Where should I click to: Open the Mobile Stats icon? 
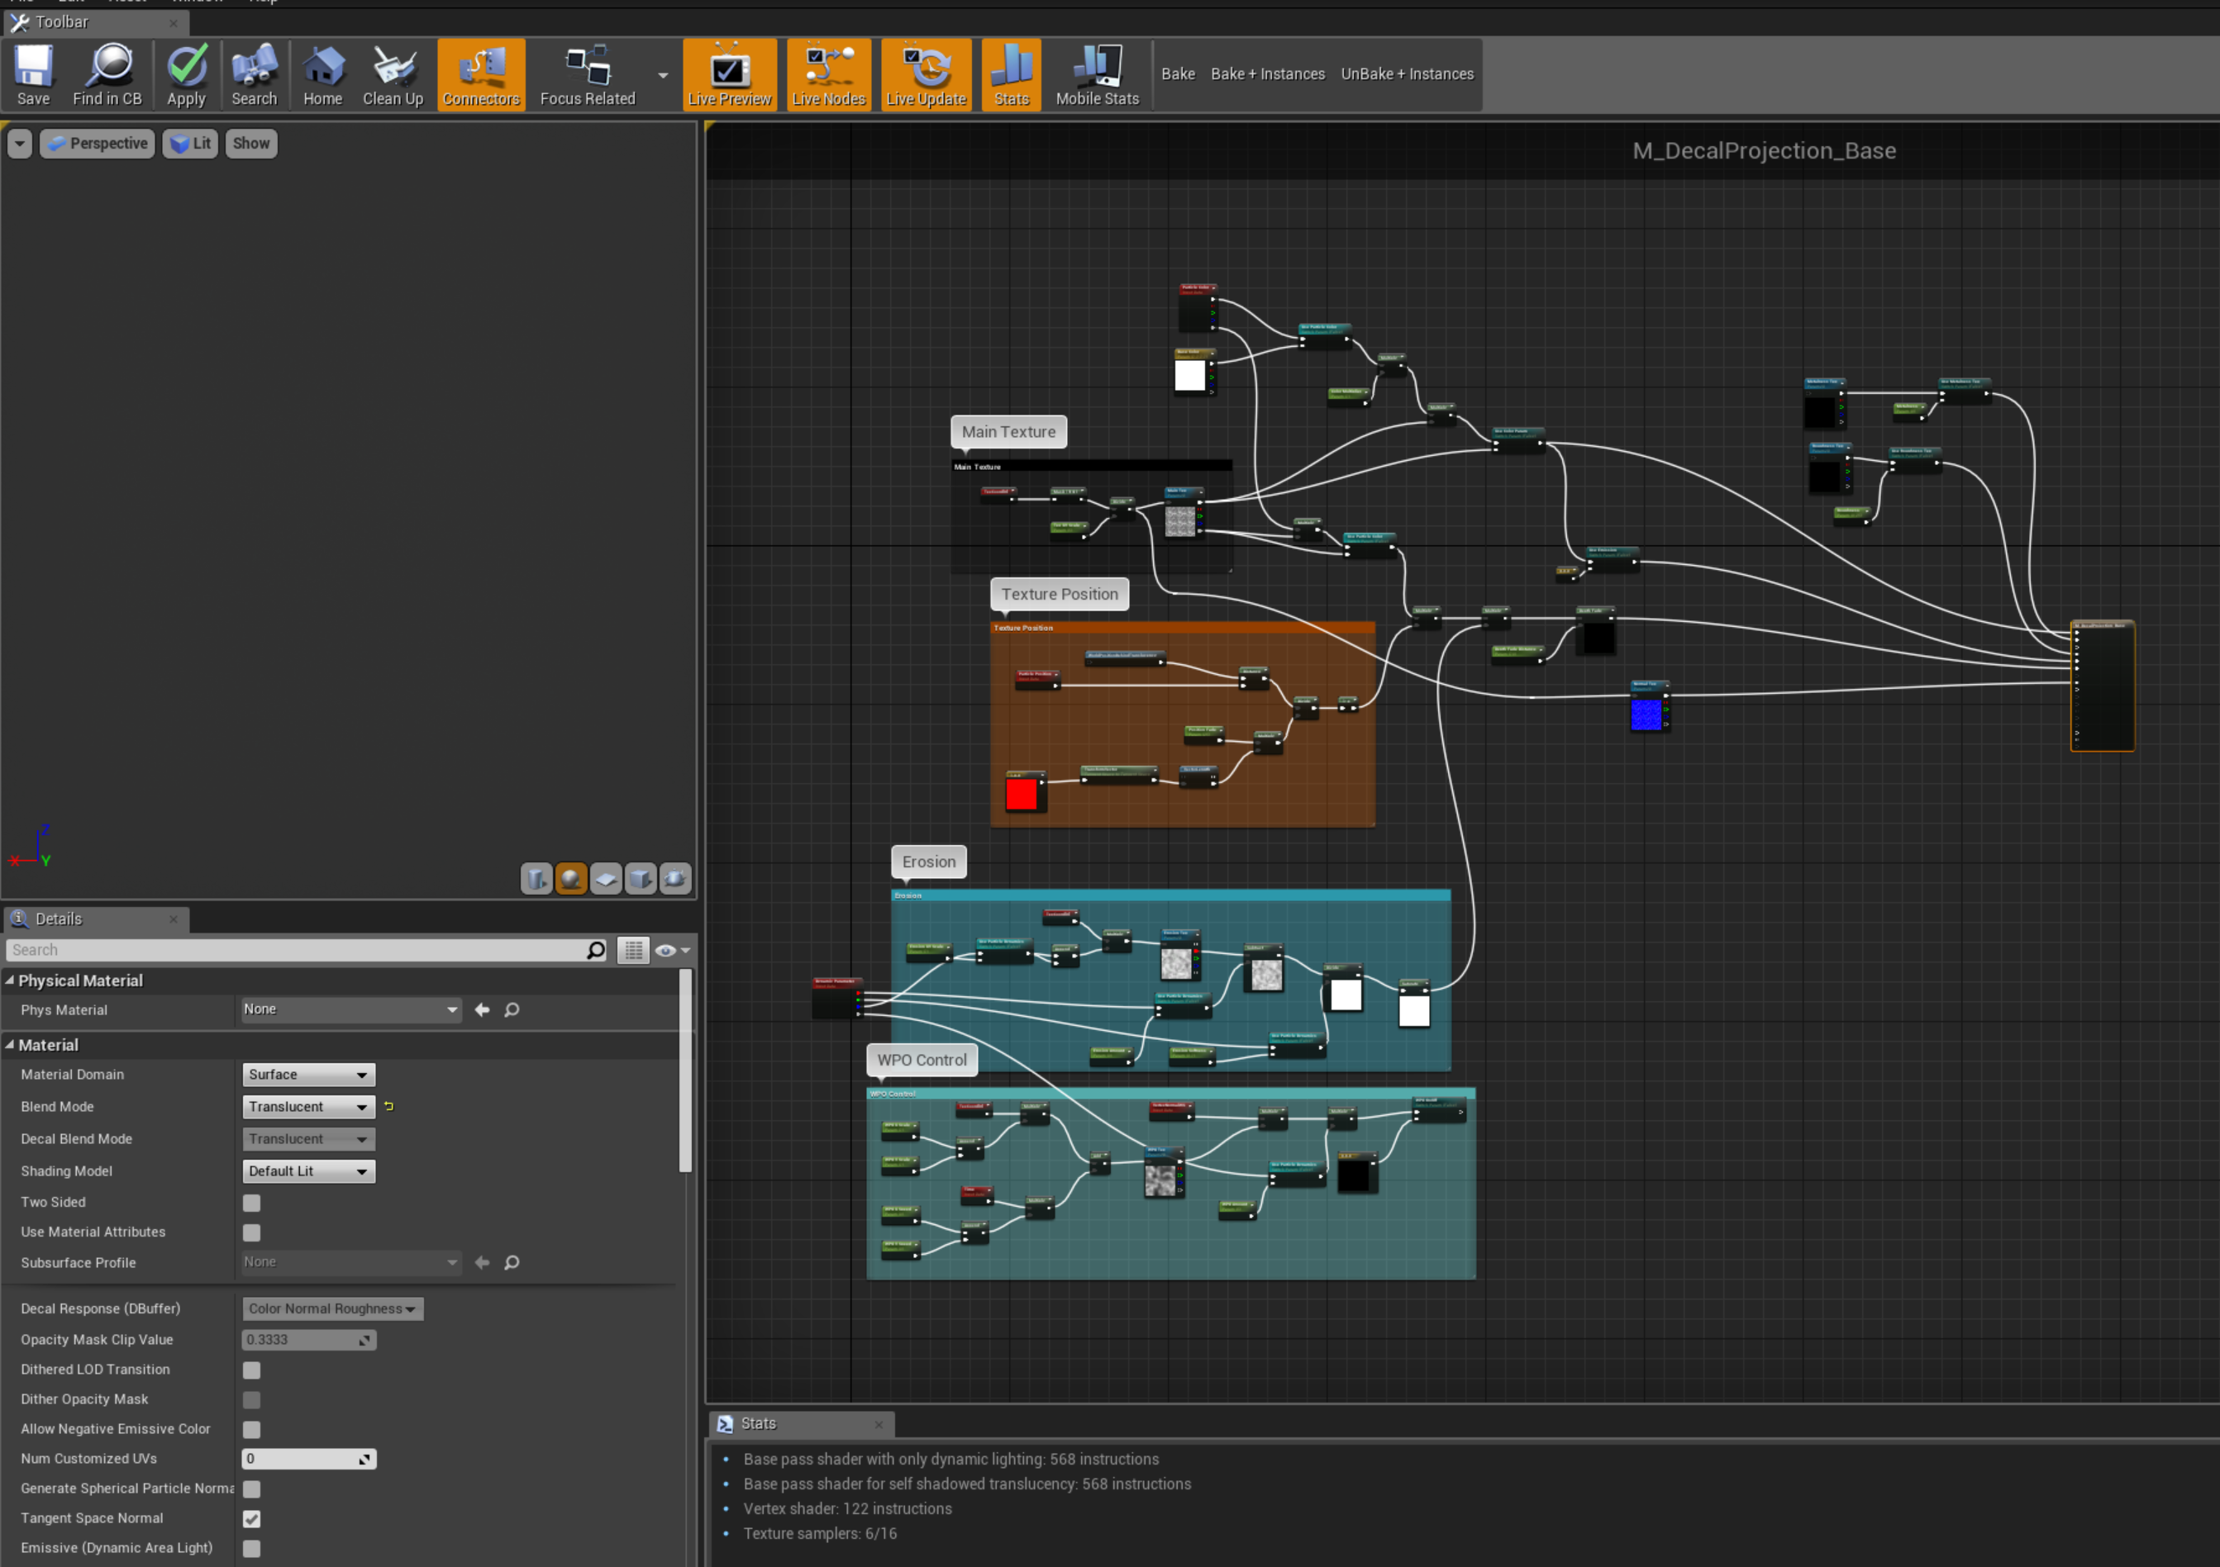pos(1097,74)
